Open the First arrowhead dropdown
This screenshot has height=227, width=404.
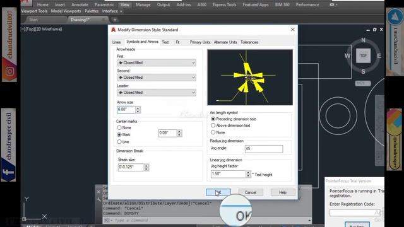point(157,62)
